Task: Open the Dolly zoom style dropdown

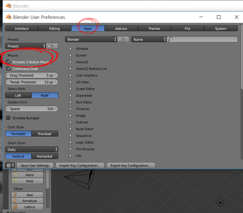Action: (x=32, y=149)
